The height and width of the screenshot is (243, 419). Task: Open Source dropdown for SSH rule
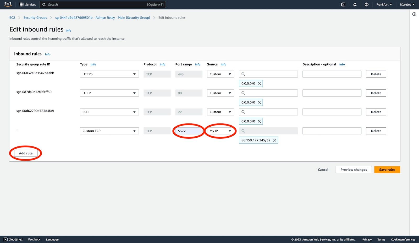[220, 112]
